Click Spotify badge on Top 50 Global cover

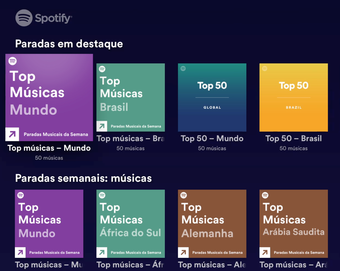click(x=183, y=69)
